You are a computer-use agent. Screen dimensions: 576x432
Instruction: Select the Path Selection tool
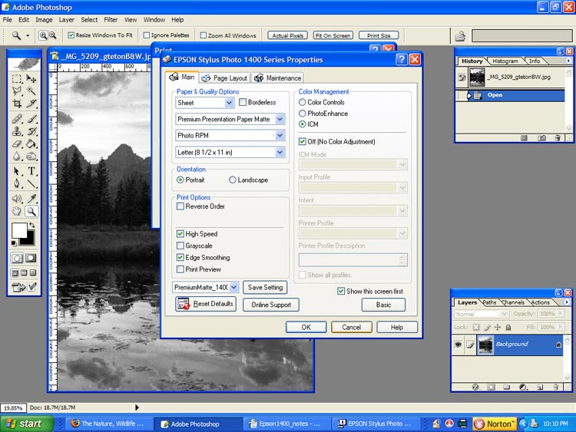pos(17,171)
